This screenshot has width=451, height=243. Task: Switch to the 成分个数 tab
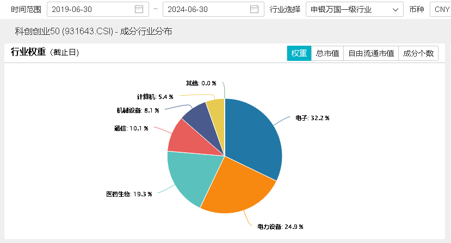[x=418, y=53]
